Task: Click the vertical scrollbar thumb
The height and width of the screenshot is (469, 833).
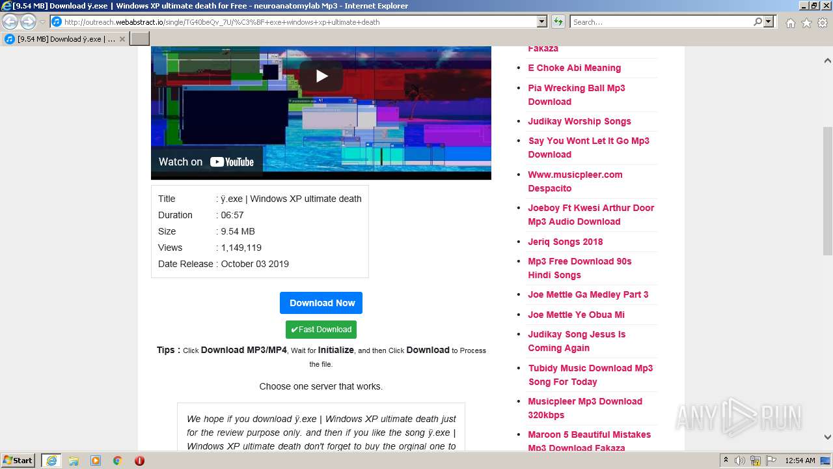Action: click(x=827, y=191)
